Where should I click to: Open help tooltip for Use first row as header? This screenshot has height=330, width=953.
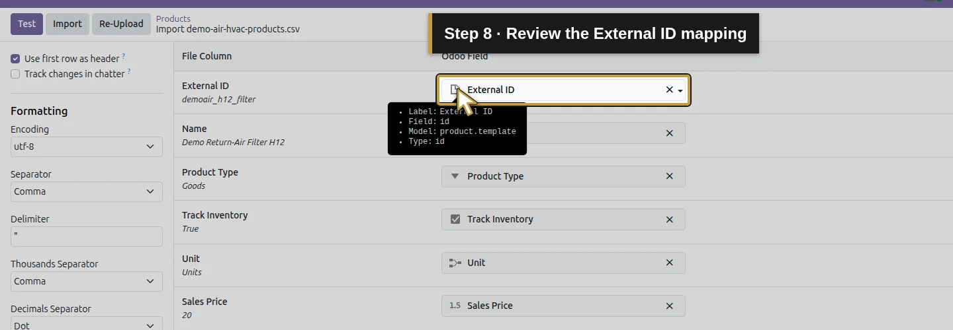[x=124, y=57]
